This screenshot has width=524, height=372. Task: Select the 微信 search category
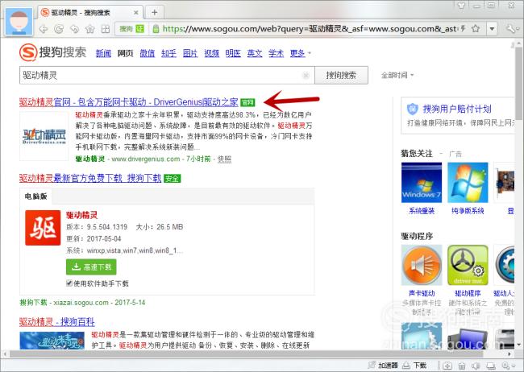pos(147,53)
